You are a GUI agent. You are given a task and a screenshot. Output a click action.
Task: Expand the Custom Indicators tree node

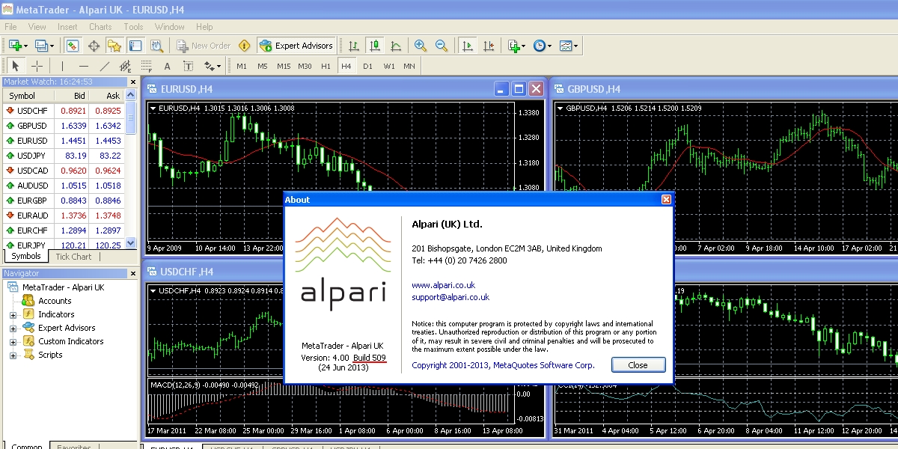13,342
